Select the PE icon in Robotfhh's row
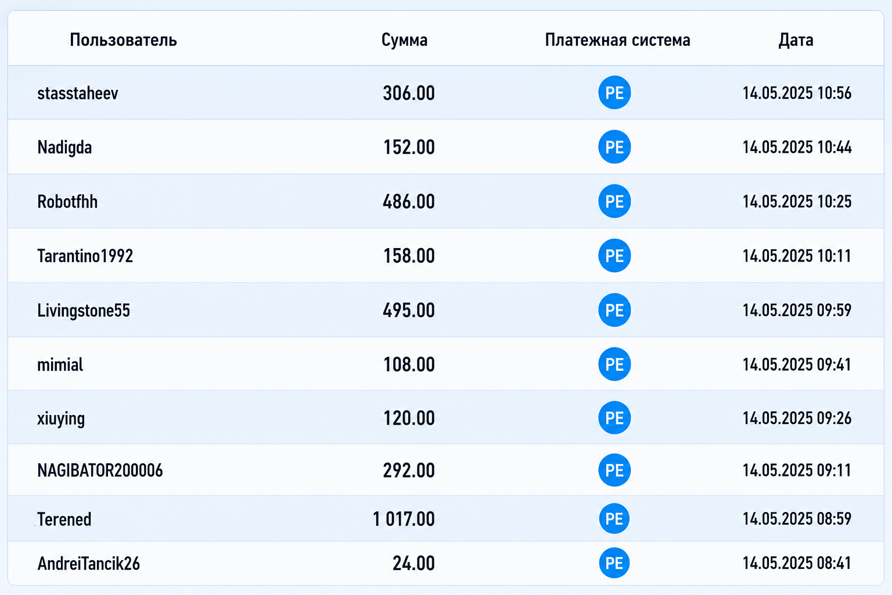This screenshot has width=892, height=595. click(614, 201)
